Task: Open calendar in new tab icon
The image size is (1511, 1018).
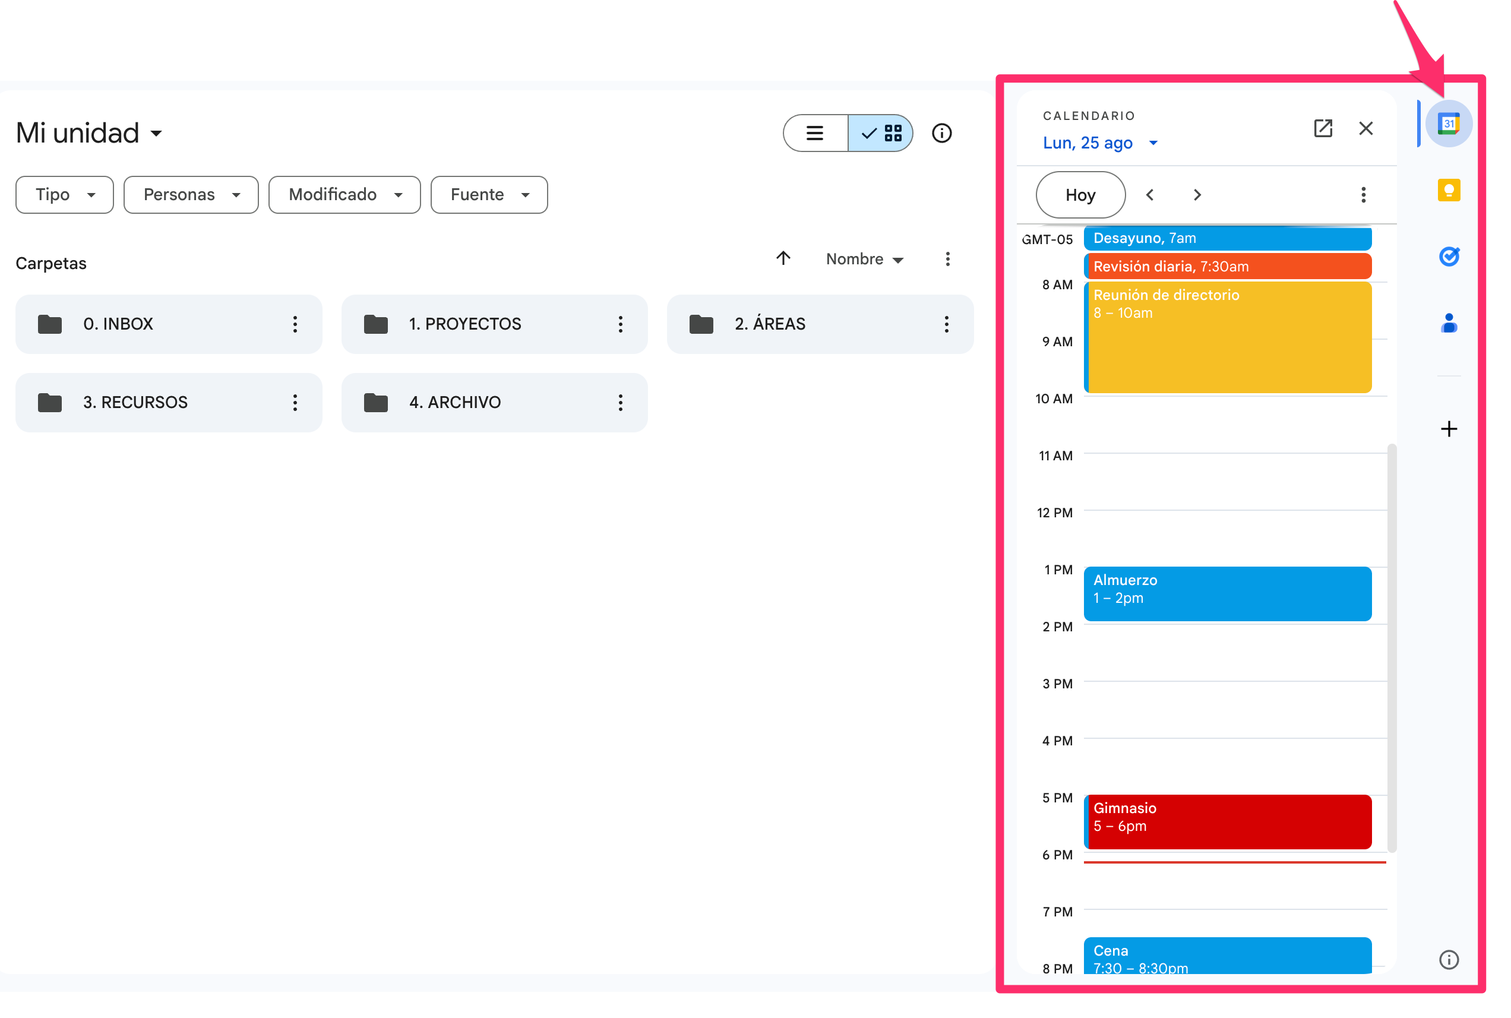Action: [1322, 128]
